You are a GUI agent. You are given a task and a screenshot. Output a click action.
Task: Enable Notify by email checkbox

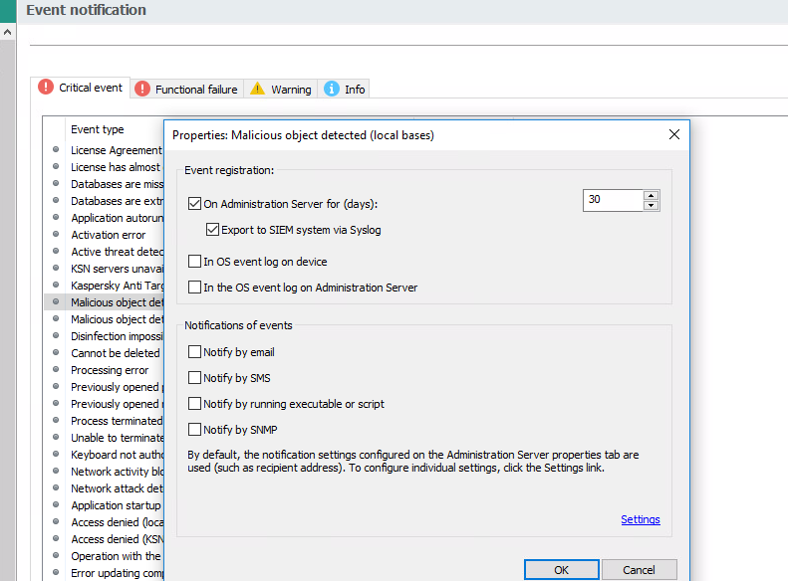click(194, 352)
